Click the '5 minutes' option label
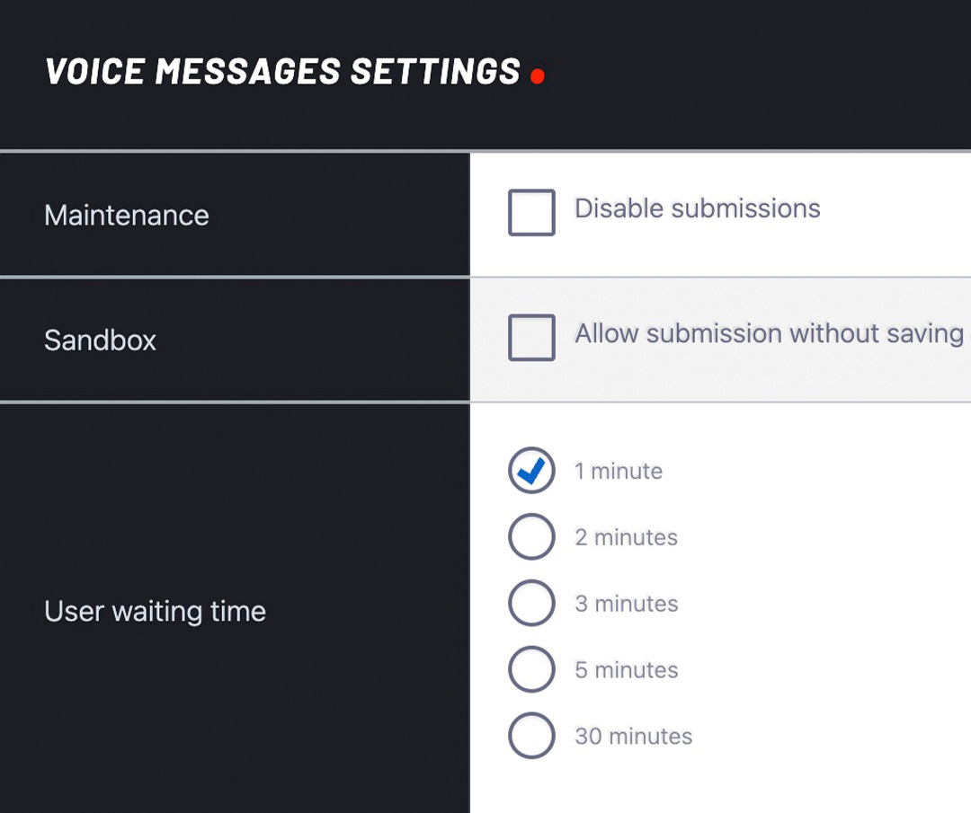This screenshot has height=813, width=971. 626,670
